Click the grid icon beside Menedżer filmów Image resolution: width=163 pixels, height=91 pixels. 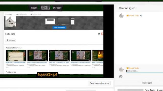(31, 14)
